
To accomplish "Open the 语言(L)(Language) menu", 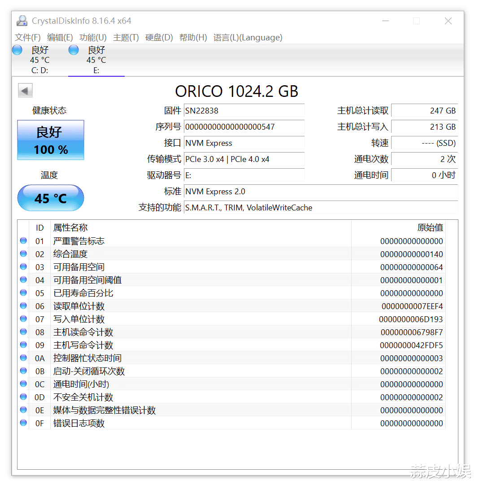I will pos(248,37).
